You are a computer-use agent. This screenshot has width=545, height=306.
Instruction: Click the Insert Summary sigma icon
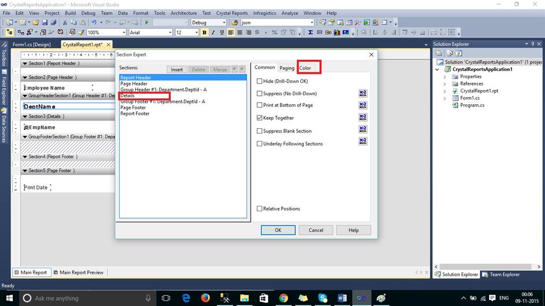tap(310, 32)
